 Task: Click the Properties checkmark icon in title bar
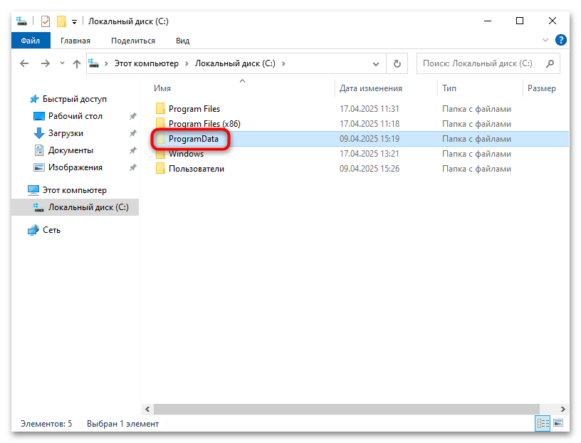coord(46,21)
